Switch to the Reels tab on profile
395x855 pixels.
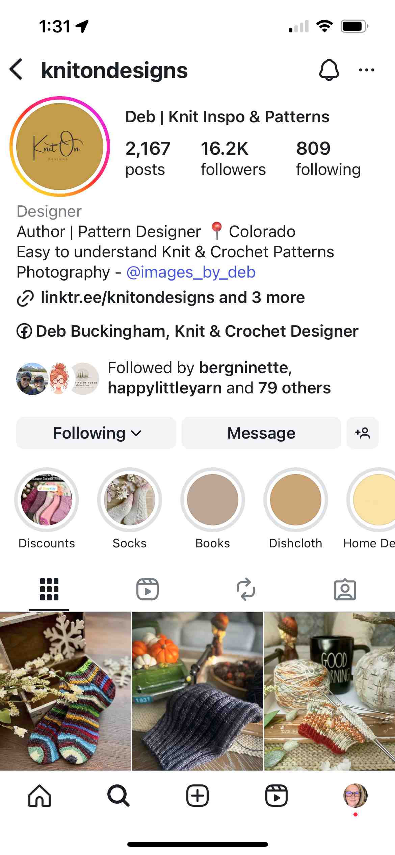[148, 589]
